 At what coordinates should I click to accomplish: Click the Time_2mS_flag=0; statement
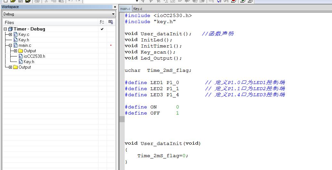point(163,156)
